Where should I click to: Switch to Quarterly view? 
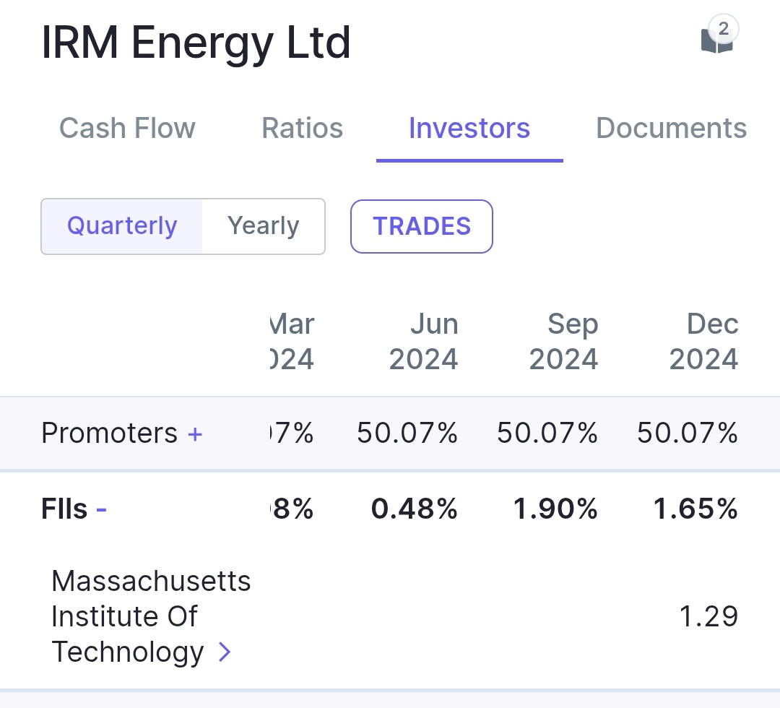[x=122, y=226]
